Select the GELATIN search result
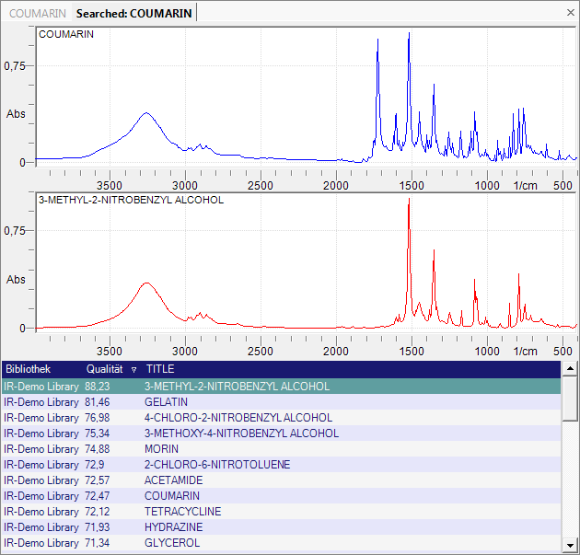The width and height of the screenshot is (580, 555). (166, 402)
